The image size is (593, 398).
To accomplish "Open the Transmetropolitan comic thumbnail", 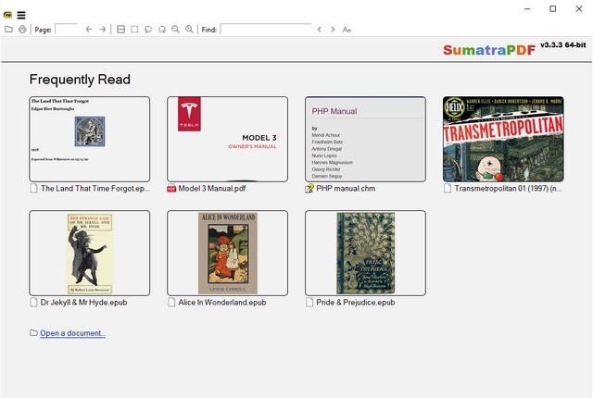I will (x=503, y=139).
